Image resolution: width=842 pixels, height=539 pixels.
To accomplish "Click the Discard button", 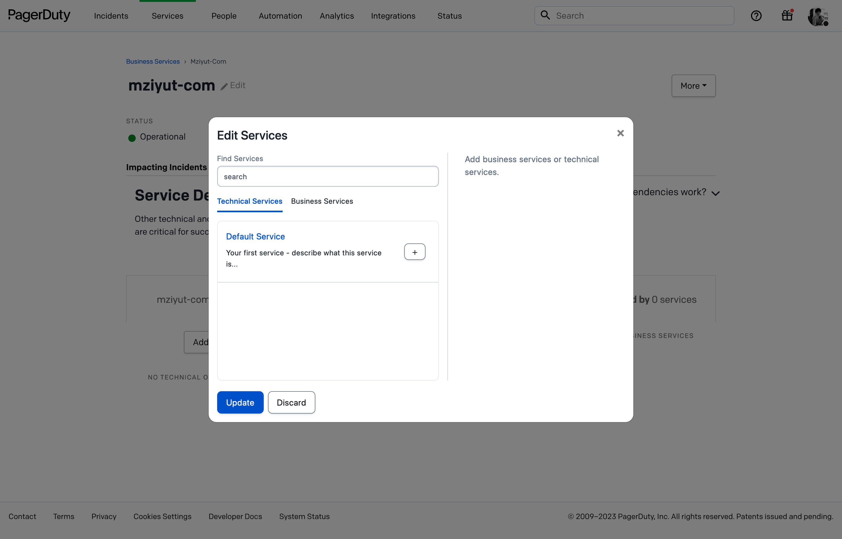I will (x=291, y=402).
